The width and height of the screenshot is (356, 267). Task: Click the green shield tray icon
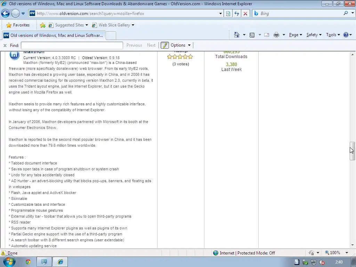pyautogui.click(x=305, y=262)
